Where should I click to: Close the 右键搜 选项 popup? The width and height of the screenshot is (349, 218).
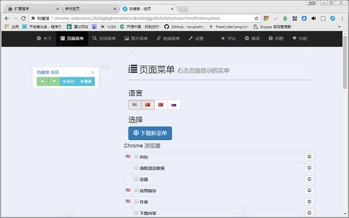click(93, 73)
